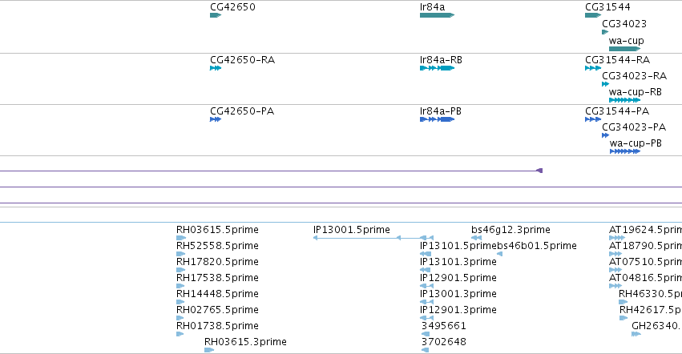Select the CG42650 gene feature arrow
682x354 pixels.
click(x=216, y=15)
